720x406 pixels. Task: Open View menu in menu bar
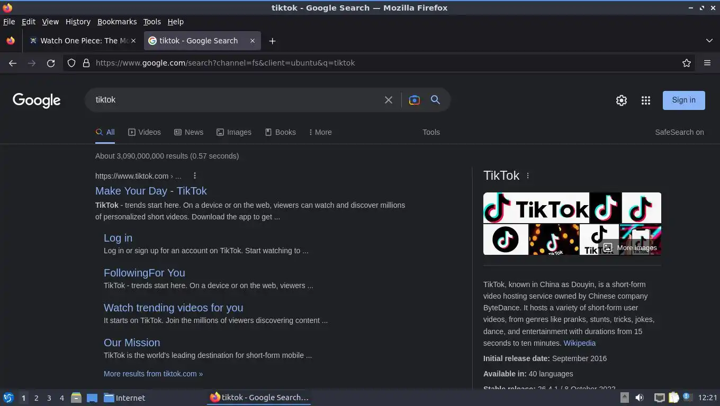[x=50, y=22]
